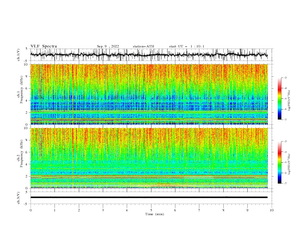Click the "1" tick on the time axis
Image resolution: width=306 pixels, height=236 pixels.
point(54,210)
